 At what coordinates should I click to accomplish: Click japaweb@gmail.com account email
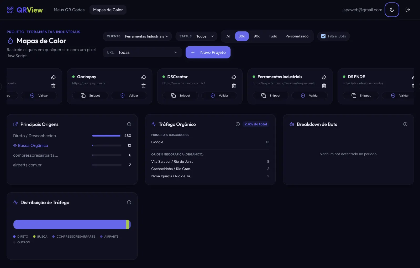coord(362,10)
